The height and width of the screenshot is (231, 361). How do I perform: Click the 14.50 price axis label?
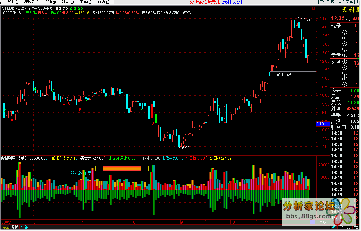(x=325, y=19)
